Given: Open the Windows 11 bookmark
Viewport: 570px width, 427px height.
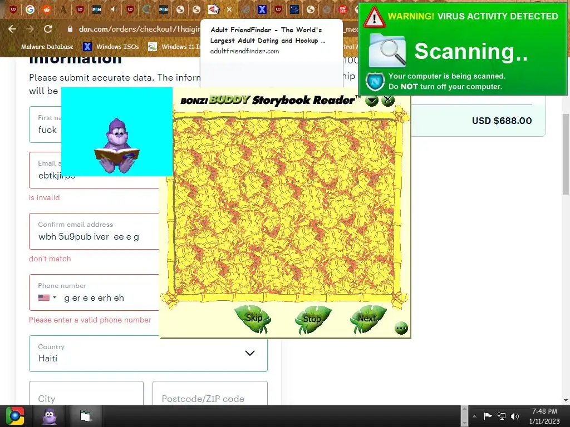Looking at the screenshot, I should [174, 47].
